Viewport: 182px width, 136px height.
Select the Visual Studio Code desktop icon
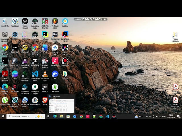(x=35, y=76)
